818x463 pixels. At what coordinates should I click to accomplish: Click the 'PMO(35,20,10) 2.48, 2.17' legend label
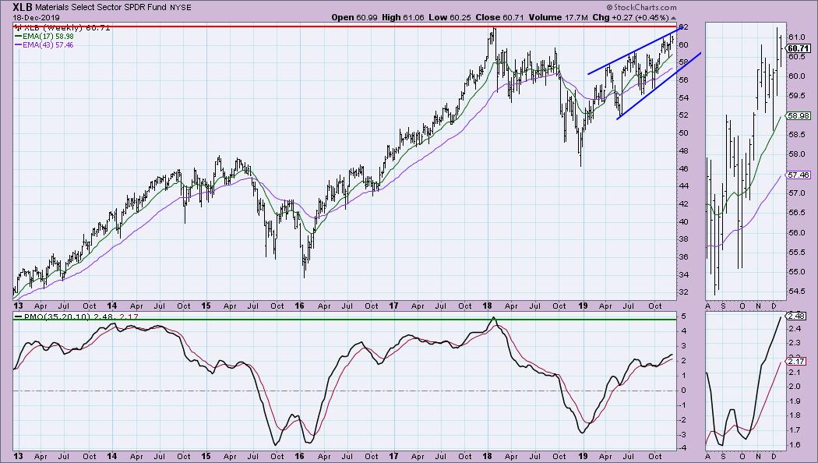pos(81,316)
